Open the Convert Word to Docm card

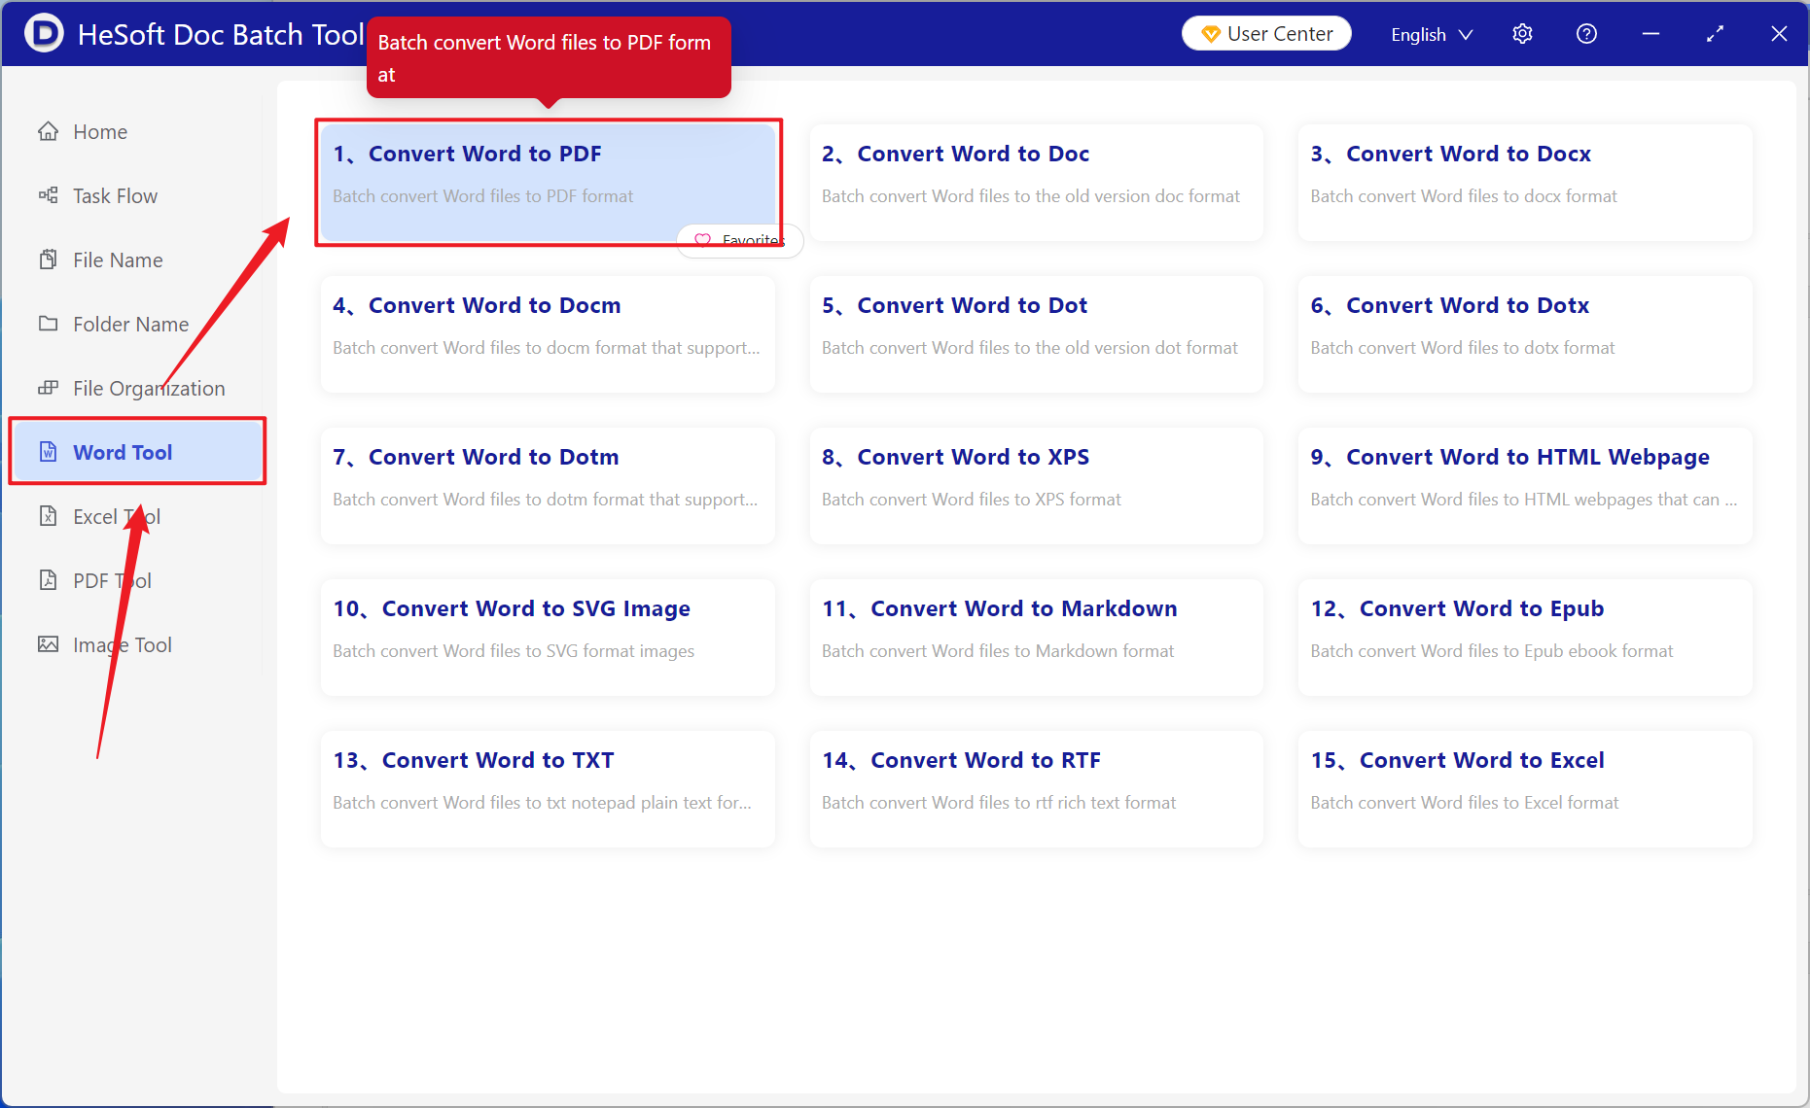pyautogui.click(x=548, y=333)
